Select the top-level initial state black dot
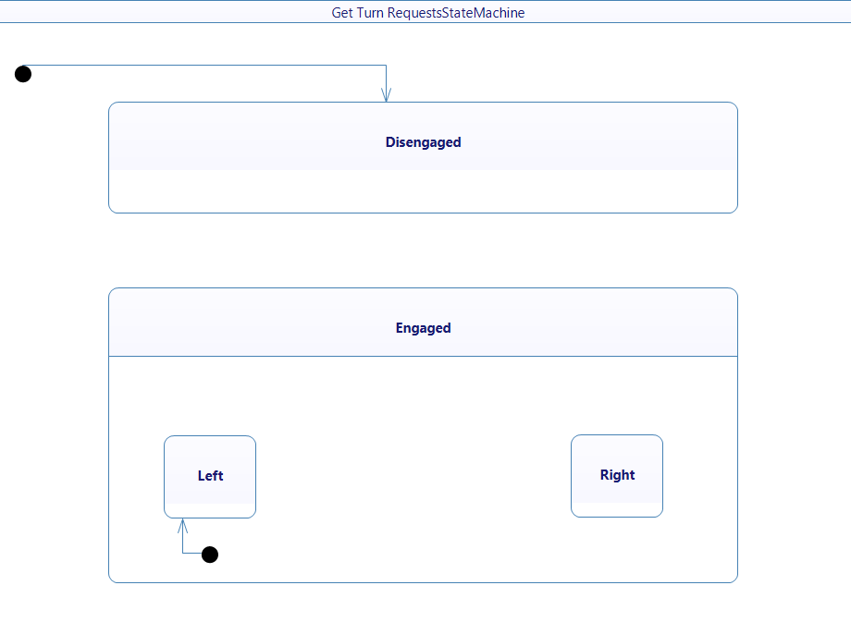Screen dimensions: 851x622 [23, 74]
